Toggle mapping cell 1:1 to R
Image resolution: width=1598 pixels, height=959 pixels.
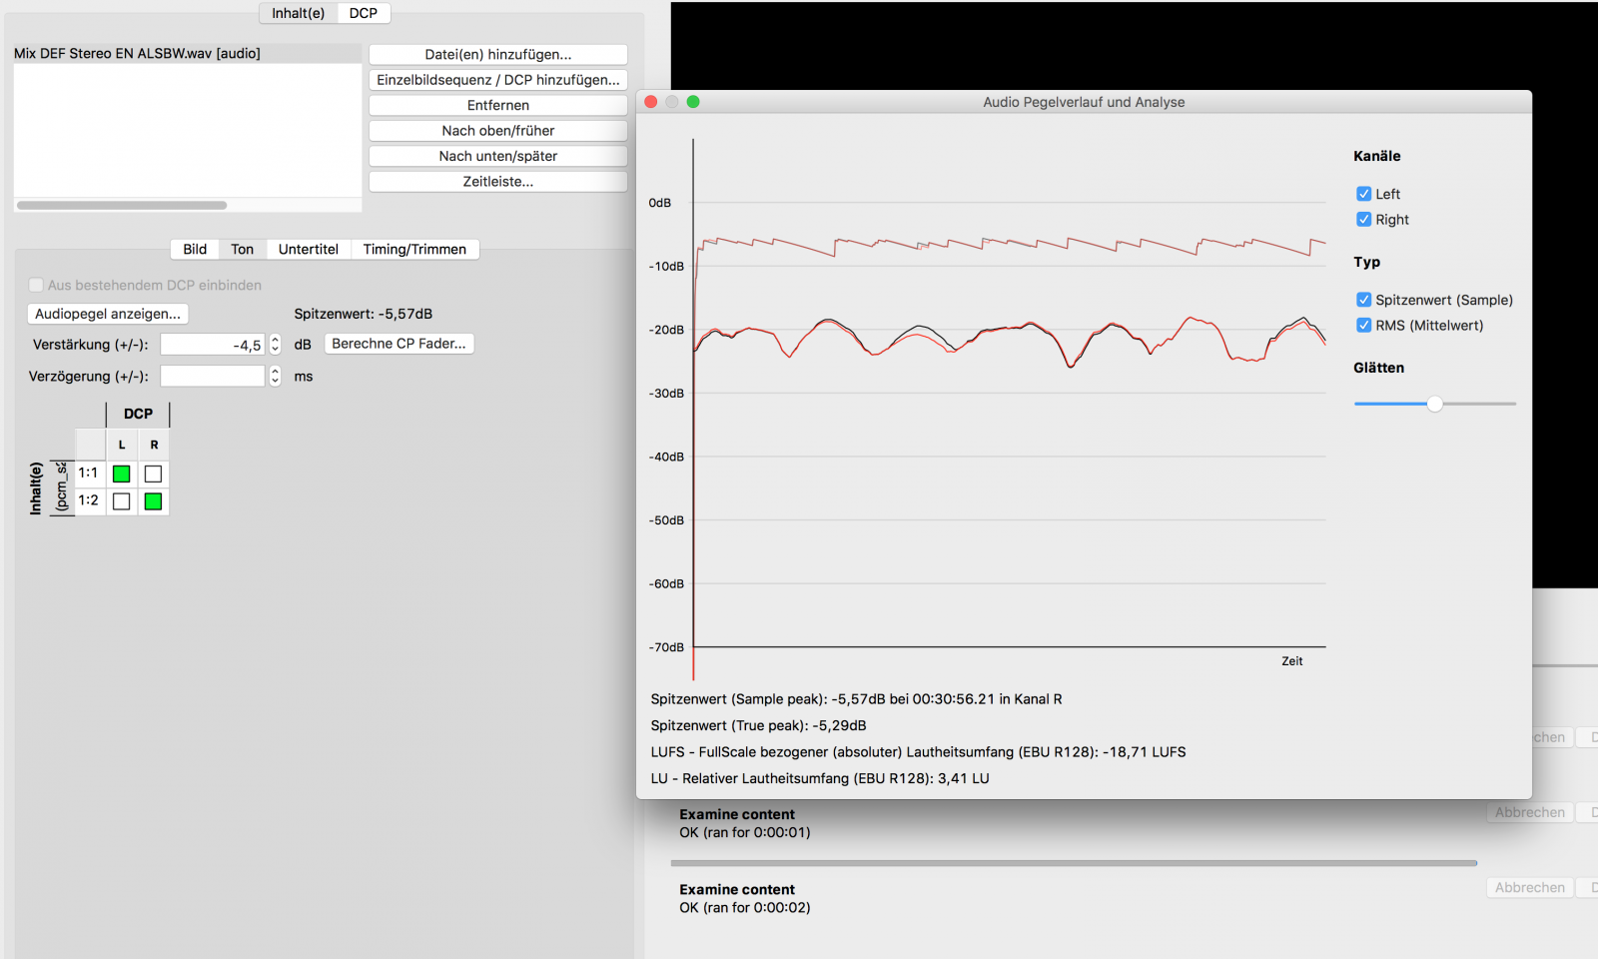point(153,474)
